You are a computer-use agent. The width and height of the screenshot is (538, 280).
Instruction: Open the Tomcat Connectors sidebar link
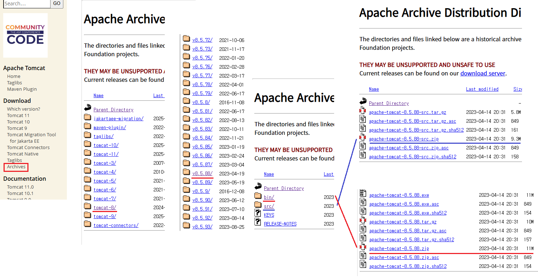coord(28,148)
